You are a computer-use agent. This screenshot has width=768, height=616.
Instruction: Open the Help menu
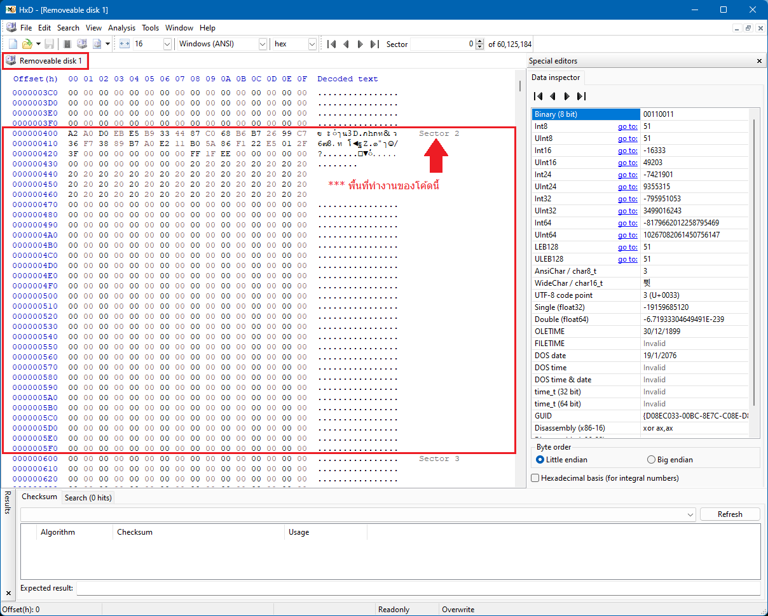coord(207,28)
